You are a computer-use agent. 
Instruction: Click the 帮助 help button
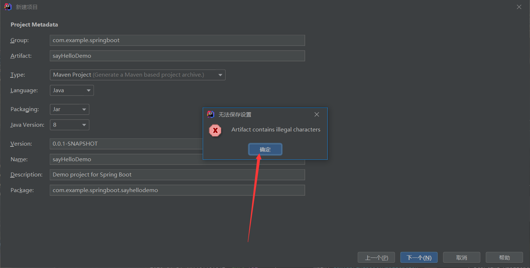pos(504,257)
